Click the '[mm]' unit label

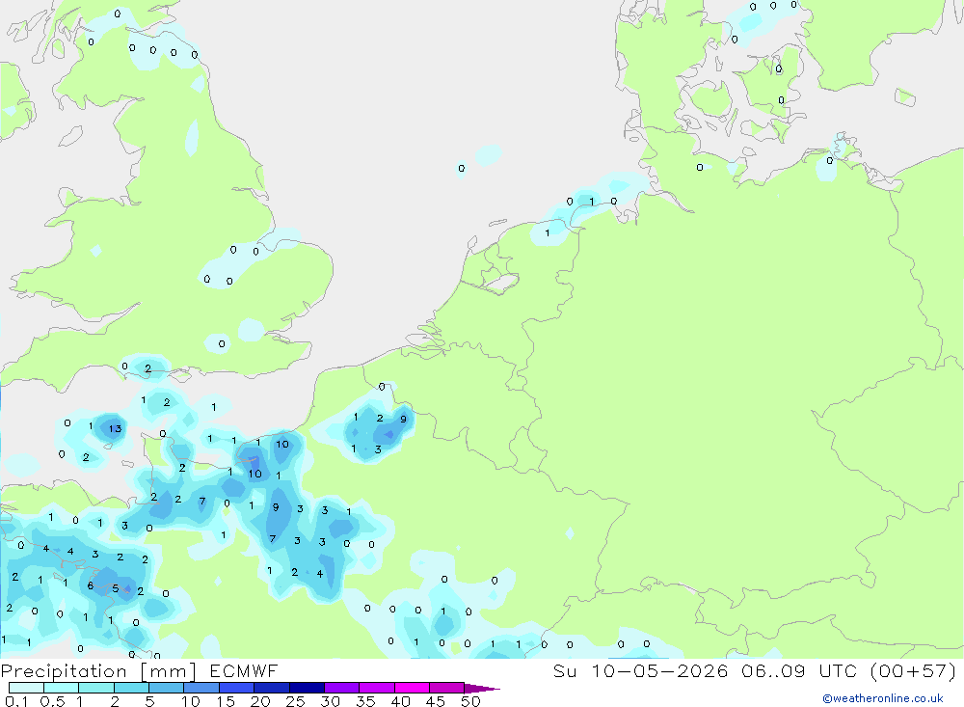point(169,671)
